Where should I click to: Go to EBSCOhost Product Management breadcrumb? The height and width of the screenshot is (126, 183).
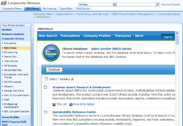pos(133,14)
